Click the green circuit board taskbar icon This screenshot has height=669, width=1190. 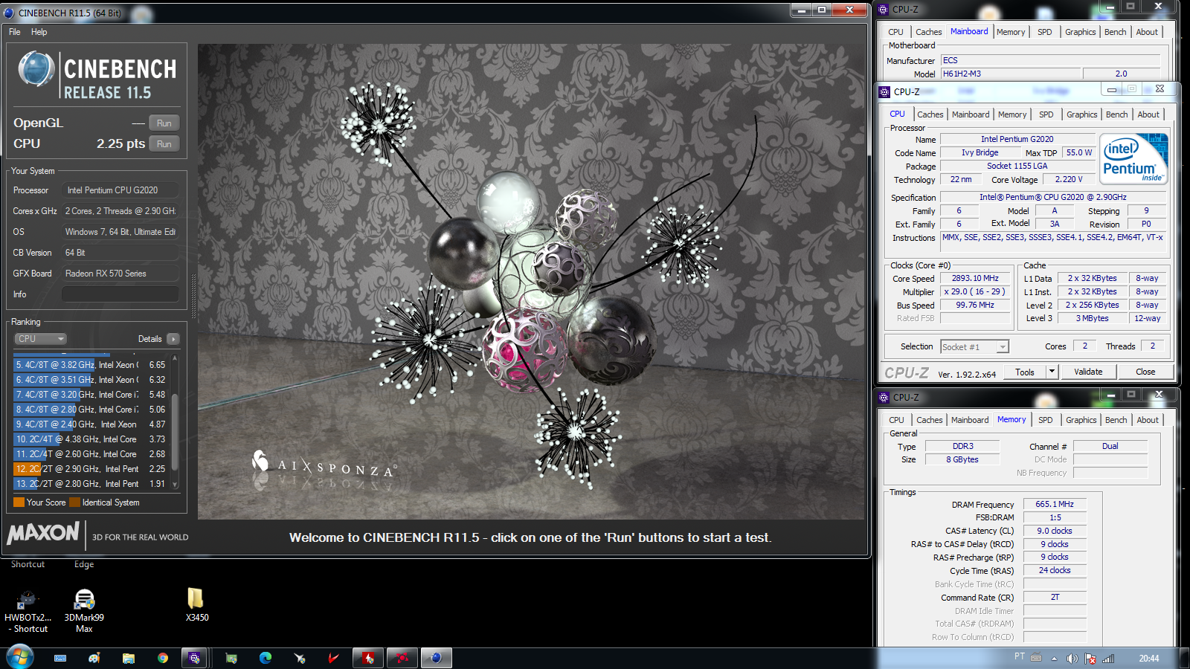[231, 658]
